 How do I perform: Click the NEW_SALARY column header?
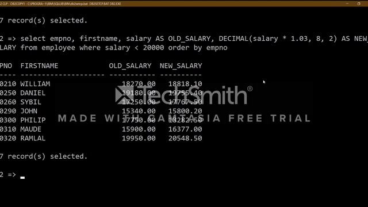181,66
